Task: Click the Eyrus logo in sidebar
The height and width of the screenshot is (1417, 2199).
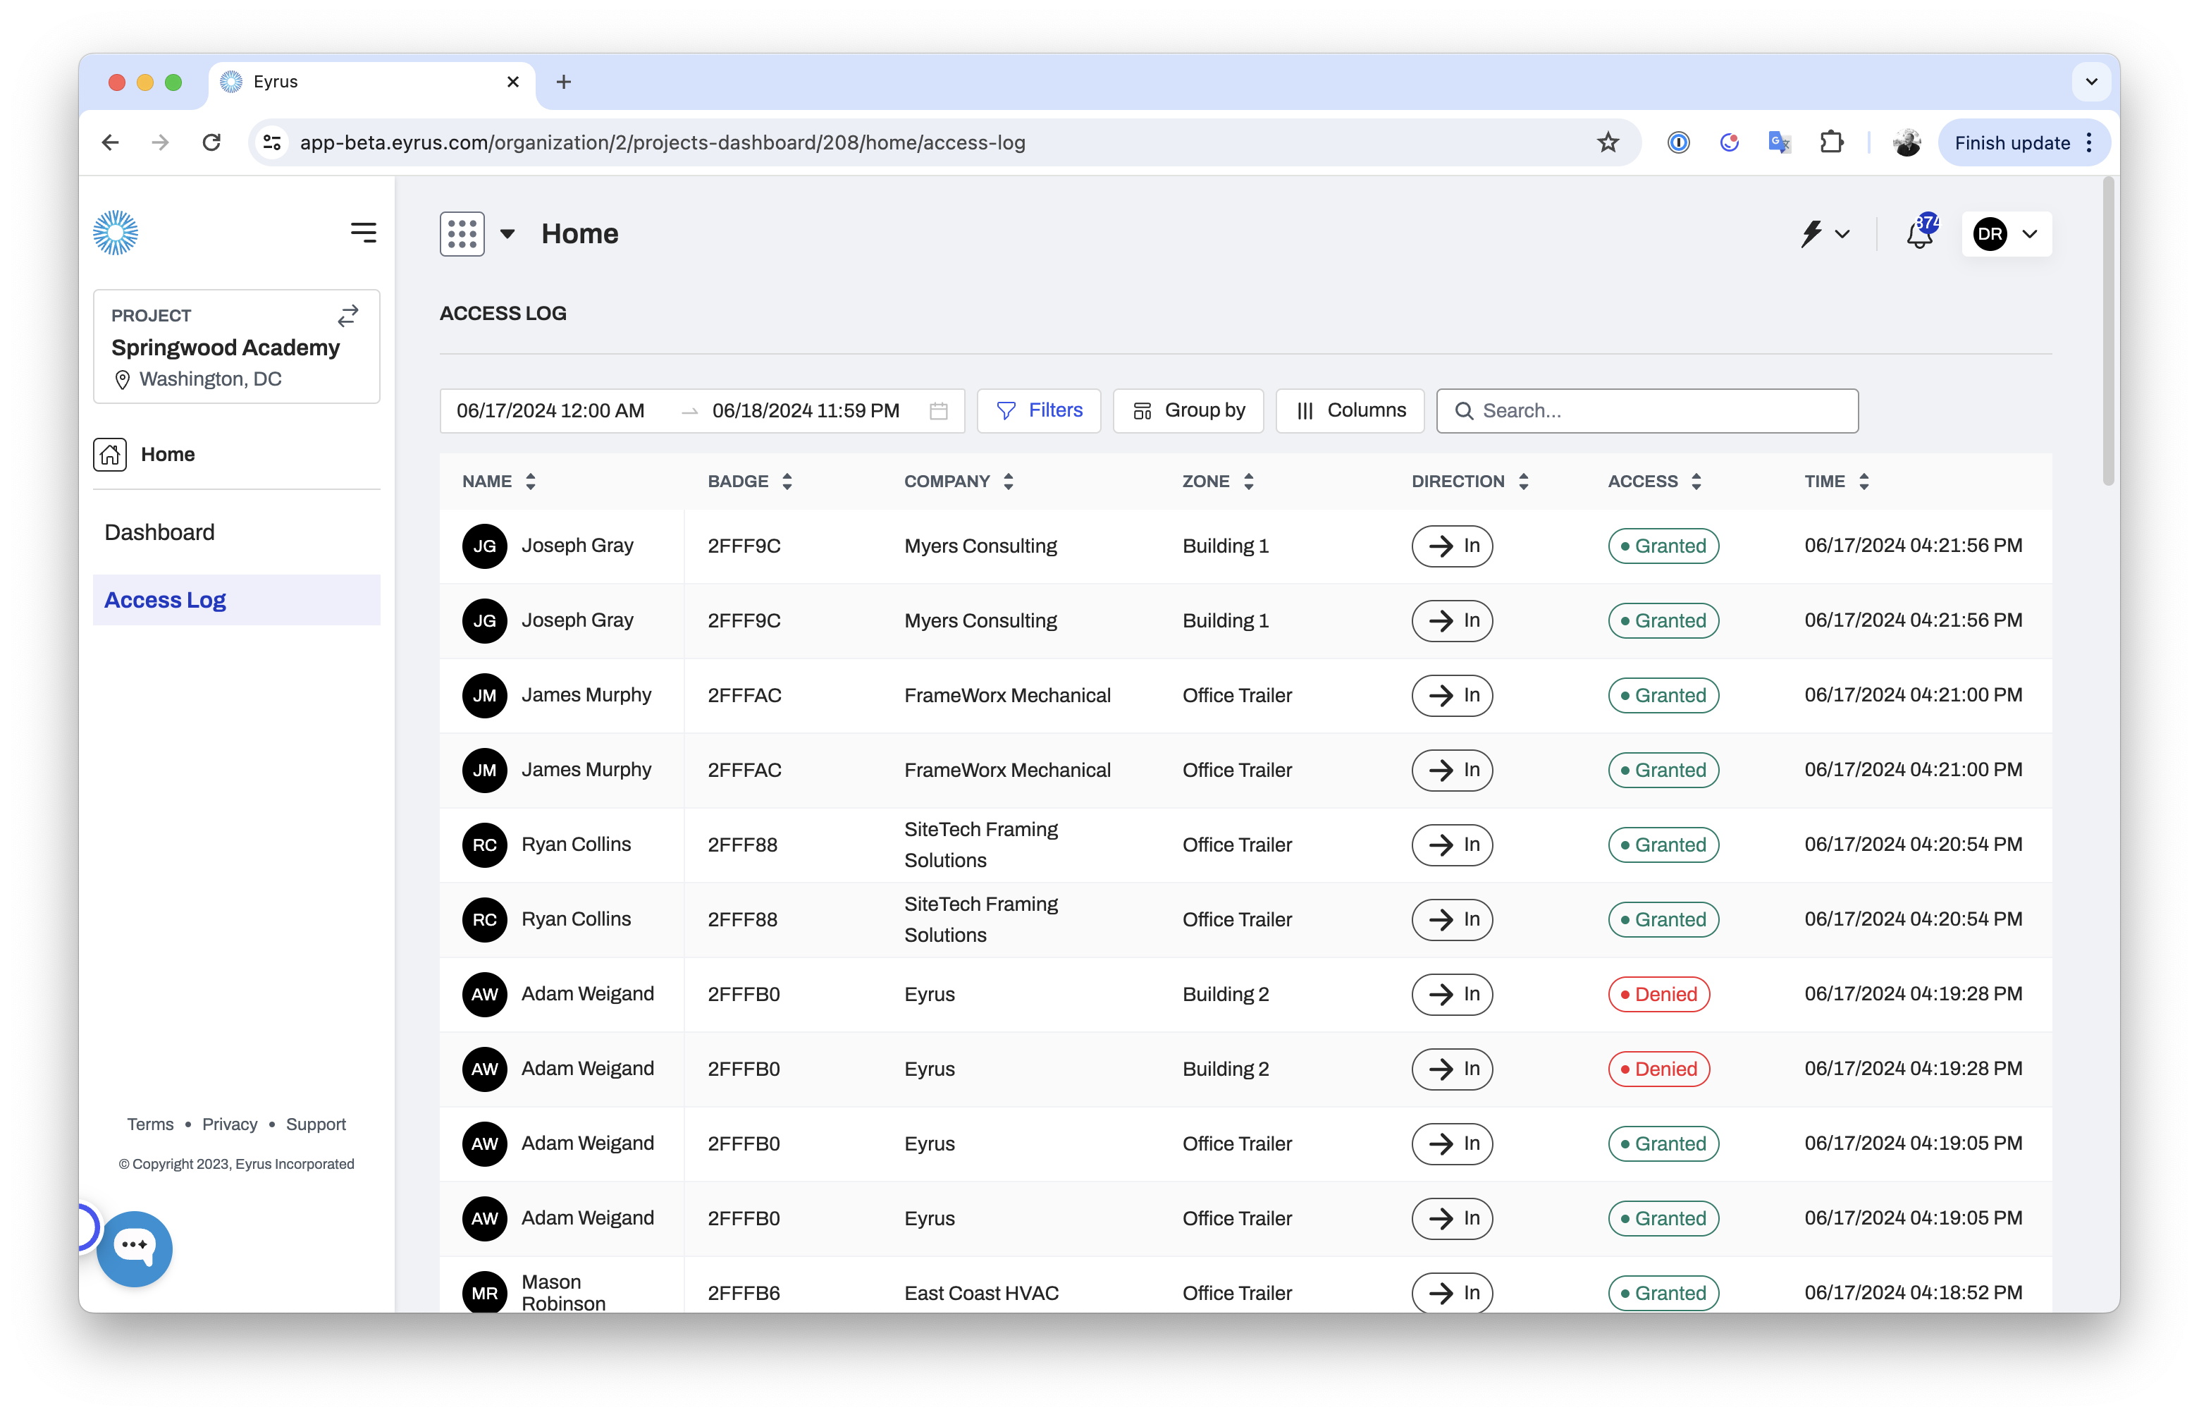Action: point(115,233)
